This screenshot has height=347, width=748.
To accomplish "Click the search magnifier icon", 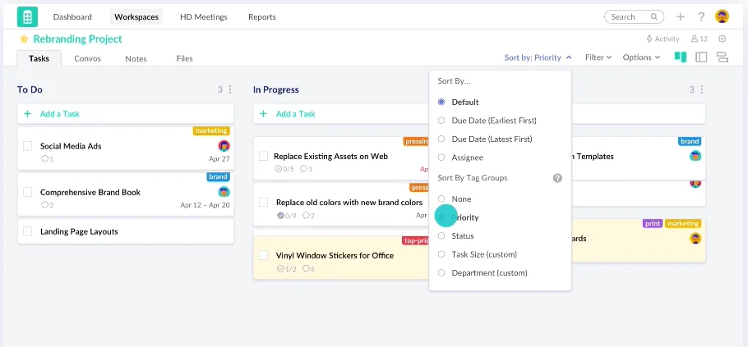I will 654,16.
